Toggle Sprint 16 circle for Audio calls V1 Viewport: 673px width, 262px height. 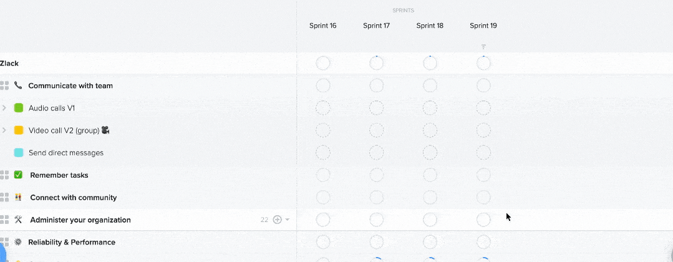[x=322, y=108]
